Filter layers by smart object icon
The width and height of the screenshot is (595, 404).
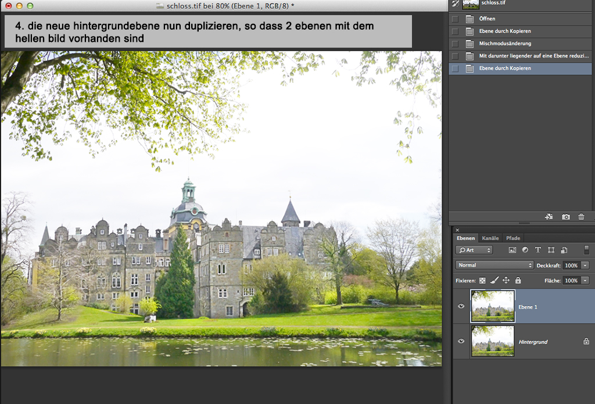pos(564,250)
